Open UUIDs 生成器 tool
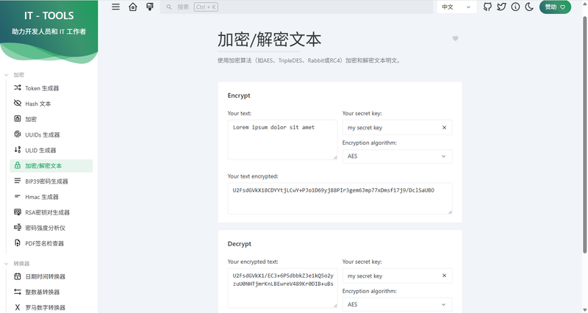This screenshot has width=588, height=313. [51, 134]
